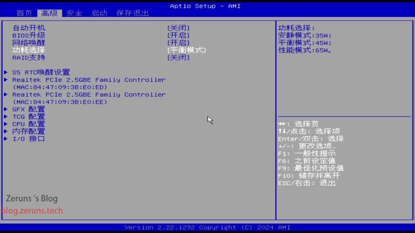Image resolution: width=415 pixels, height=233 pixels.
Task: Click the arrow beside S5 RTC唤醒设置
Action: click(x=6, y=72)
